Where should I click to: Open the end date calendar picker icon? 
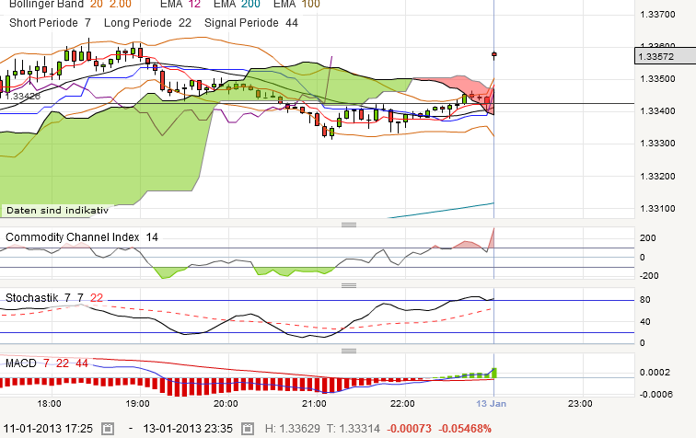pyautogui.click(x=248, y=429)
